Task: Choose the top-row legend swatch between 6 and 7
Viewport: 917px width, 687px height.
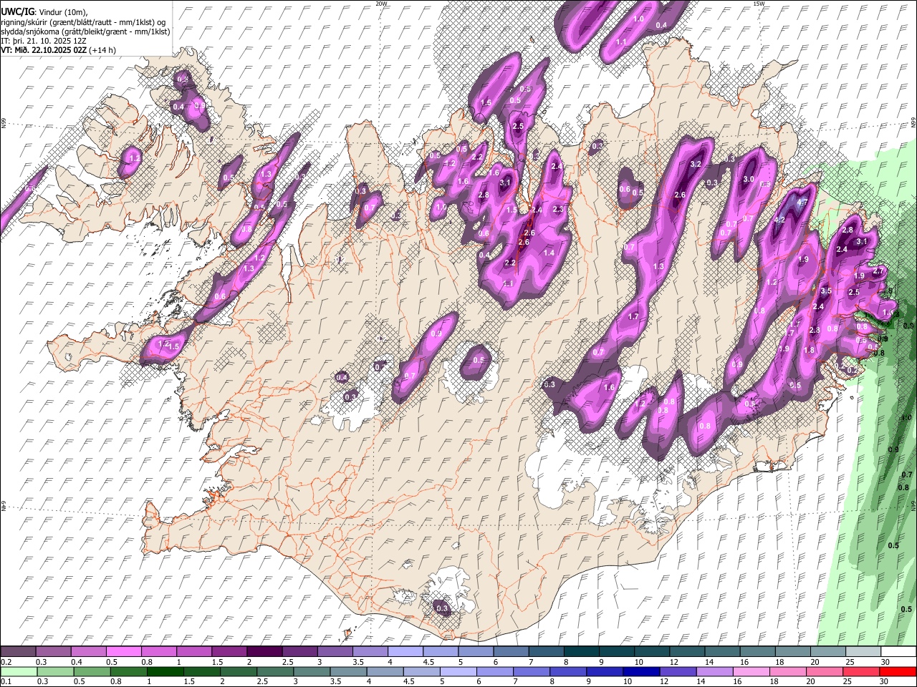Action: click(510, 651)
